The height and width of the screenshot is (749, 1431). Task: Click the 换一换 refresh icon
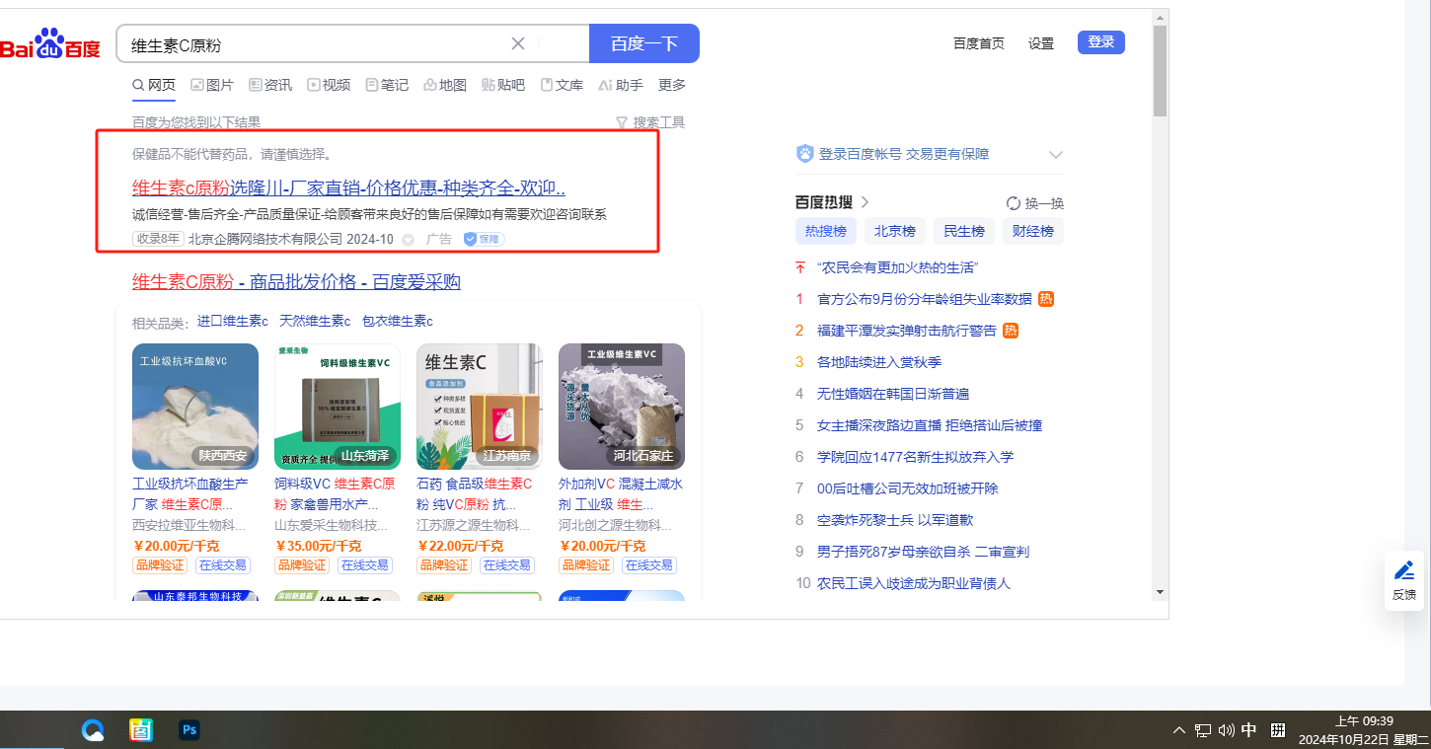[x=1013, y=203]
